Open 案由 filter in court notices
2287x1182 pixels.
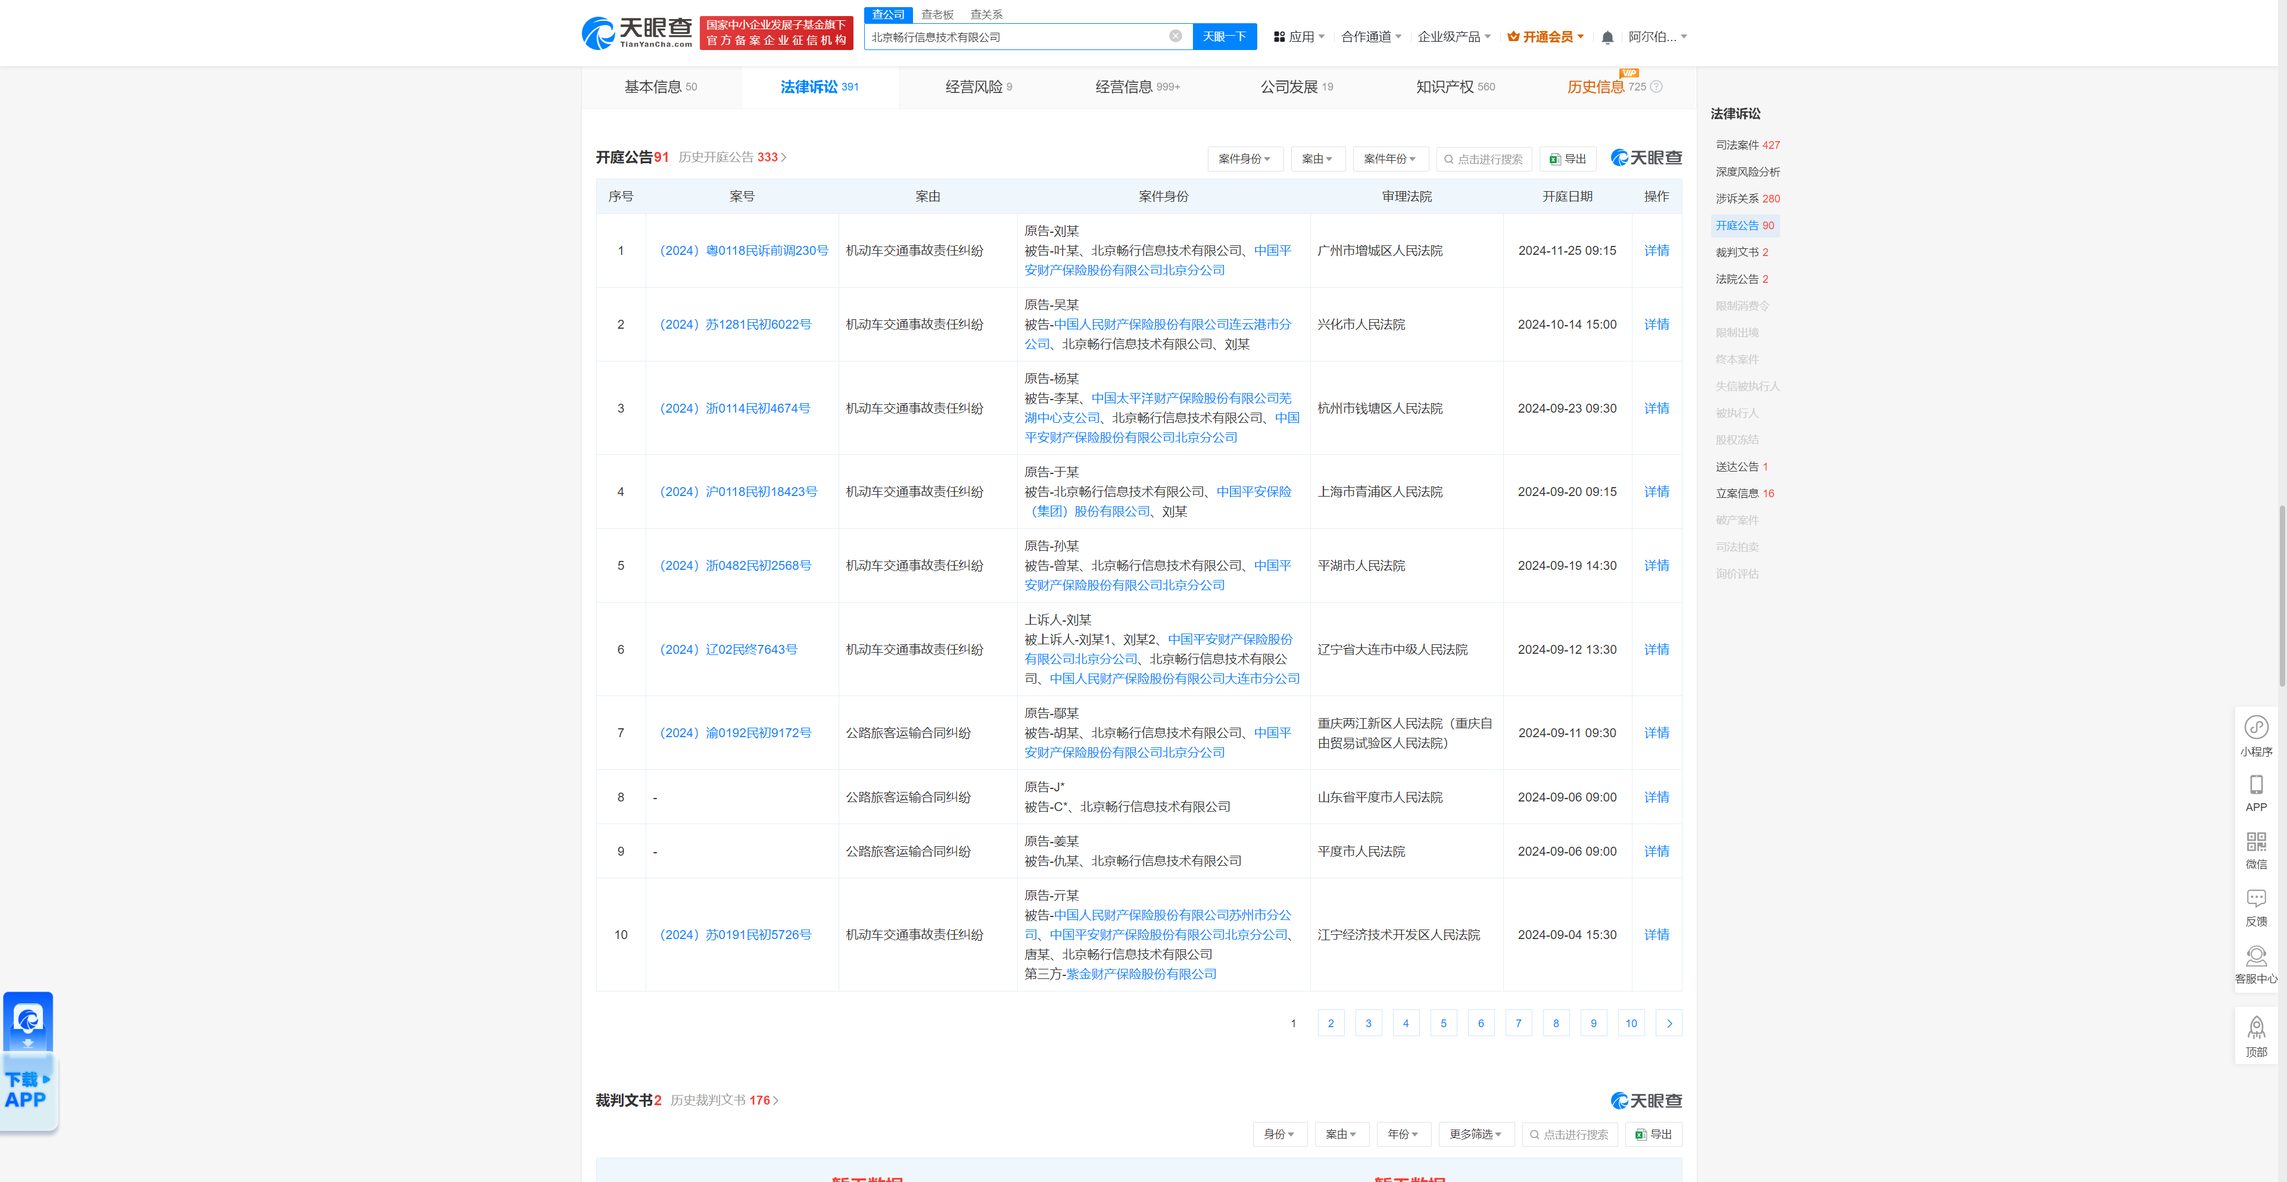(1317, 159)
